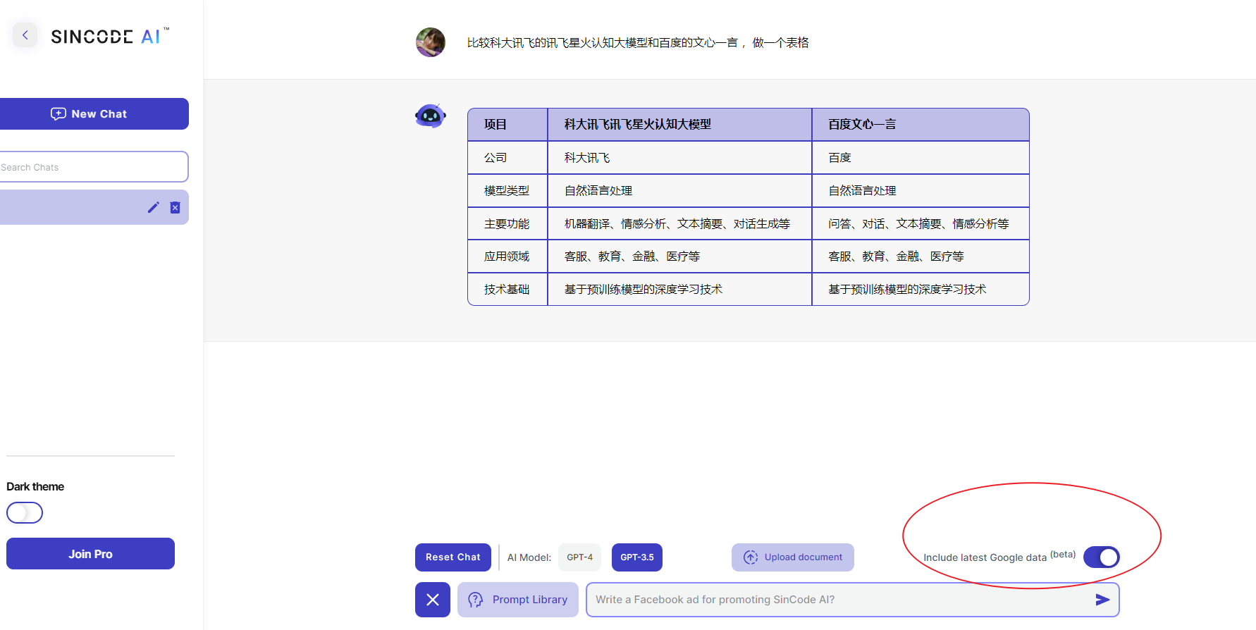Delete the chat with trash icon
This screenshot has height=630, width=1256.
pos(175,207)
